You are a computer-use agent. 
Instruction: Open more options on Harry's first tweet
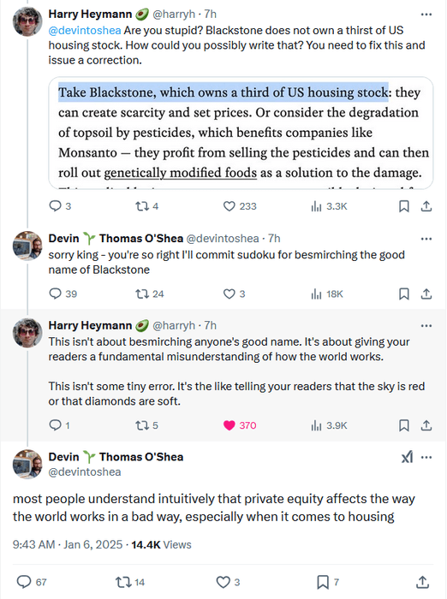tap(426, 15)
